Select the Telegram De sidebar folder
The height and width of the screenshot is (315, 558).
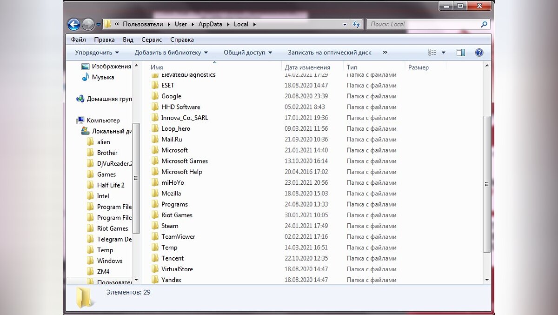[114, 239]
